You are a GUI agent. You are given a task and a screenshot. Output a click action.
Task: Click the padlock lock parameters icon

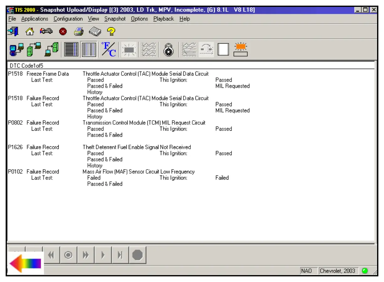[x=169, y=50]
